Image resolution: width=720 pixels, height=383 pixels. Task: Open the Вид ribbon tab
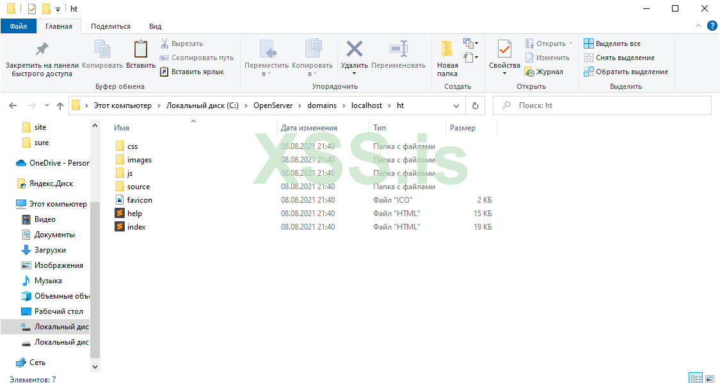coord(156,26)
